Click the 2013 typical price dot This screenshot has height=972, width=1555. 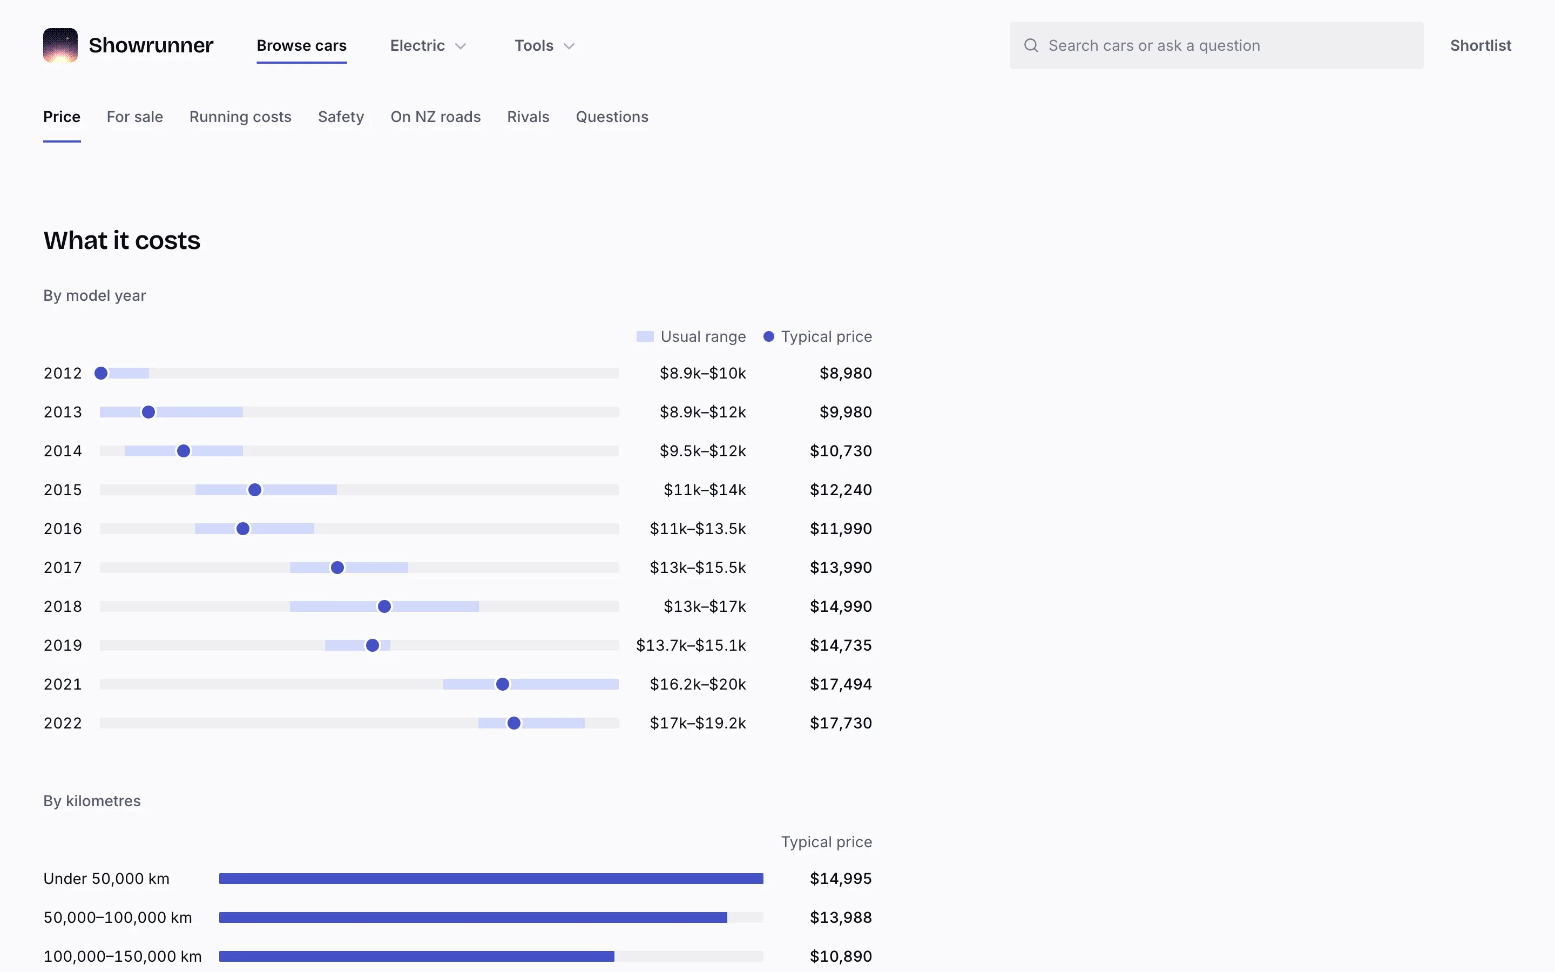coord(148,412)
